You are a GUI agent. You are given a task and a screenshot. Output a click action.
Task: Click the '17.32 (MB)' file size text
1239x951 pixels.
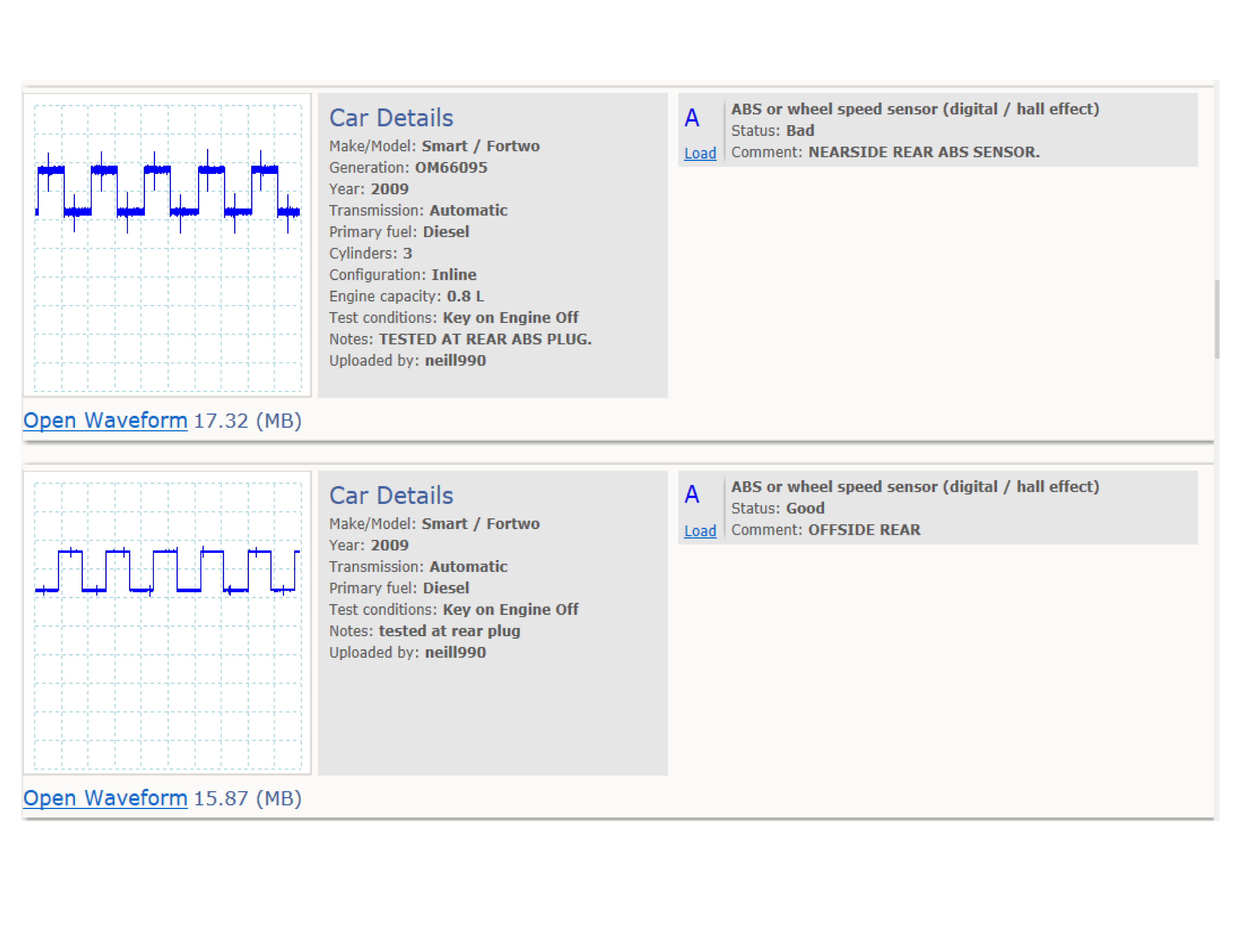pos(248,421)
